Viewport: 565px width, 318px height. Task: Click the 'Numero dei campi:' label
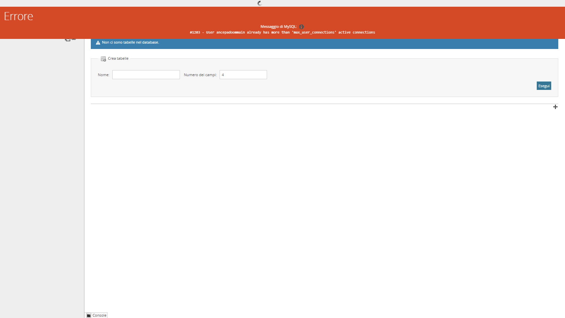tap(200, 75)
